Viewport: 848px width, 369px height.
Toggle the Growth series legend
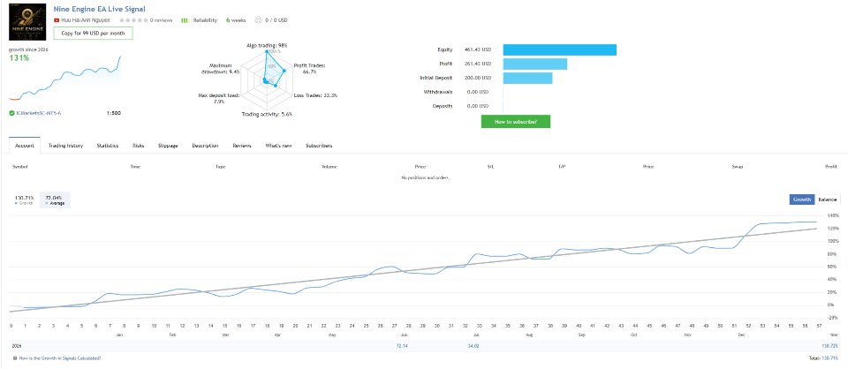click(25, 200)
